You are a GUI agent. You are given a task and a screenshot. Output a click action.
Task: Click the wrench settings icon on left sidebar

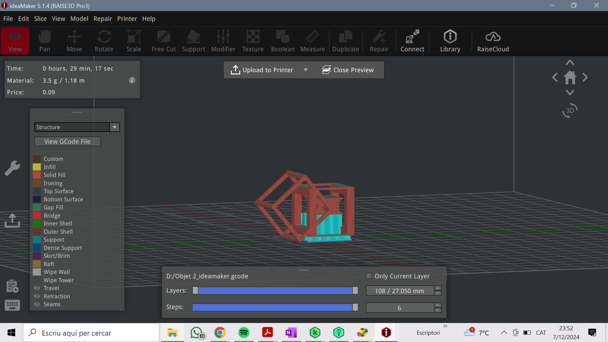point(12,168)
